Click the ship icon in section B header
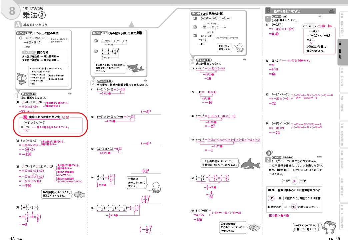The width and height of the screenshot is (348, 249). coord(332,11)
